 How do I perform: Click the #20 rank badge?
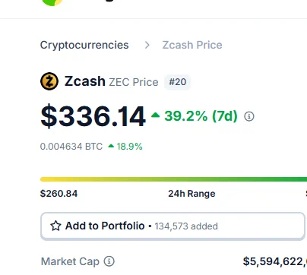[177, 82]
